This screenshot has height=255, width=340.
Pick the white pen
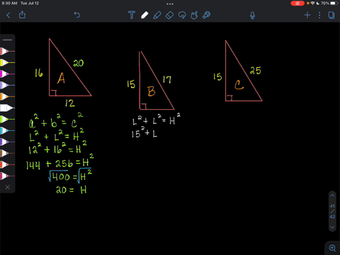pos(7,108)
